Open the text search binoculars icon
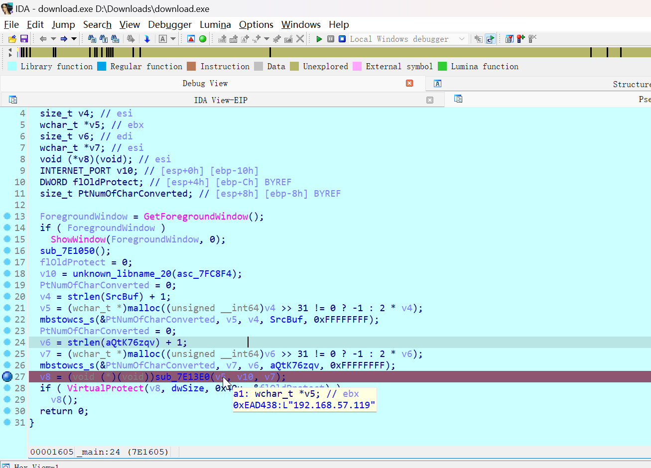This screenshot has height=468, width=651. coord(104,39)
